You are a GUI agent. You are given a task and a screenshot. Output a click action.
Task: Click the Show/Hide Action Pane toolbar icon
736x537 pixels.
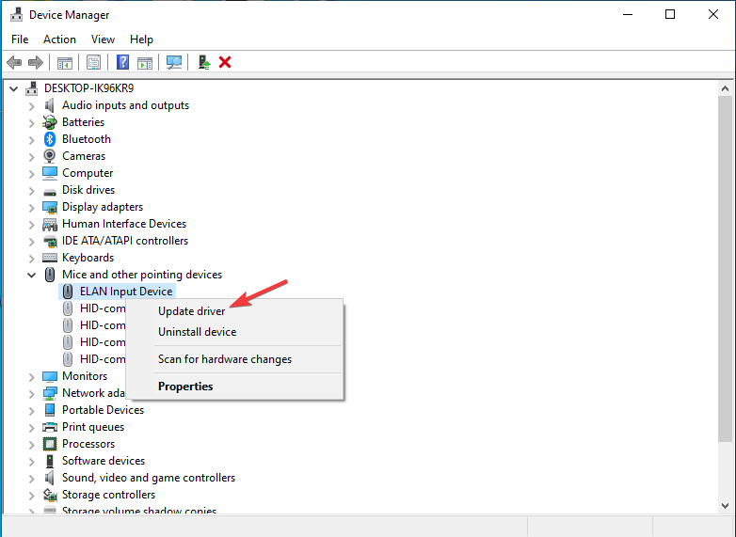tap(145, 62)
